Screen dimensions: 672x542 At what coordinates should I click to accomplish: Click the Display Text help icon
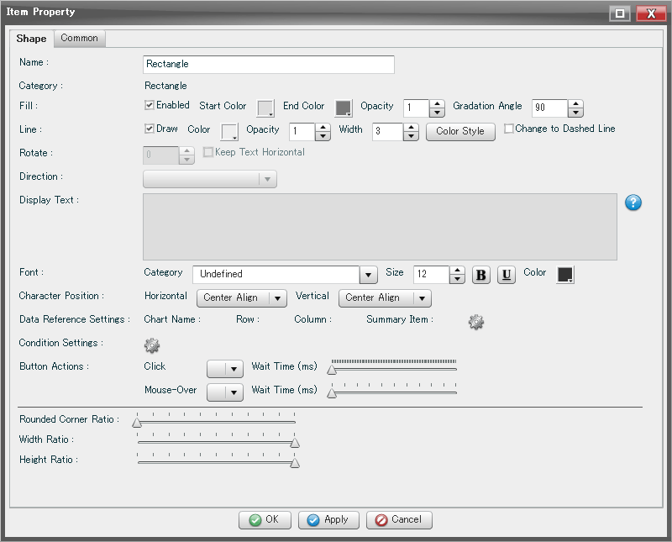[633, 203]
